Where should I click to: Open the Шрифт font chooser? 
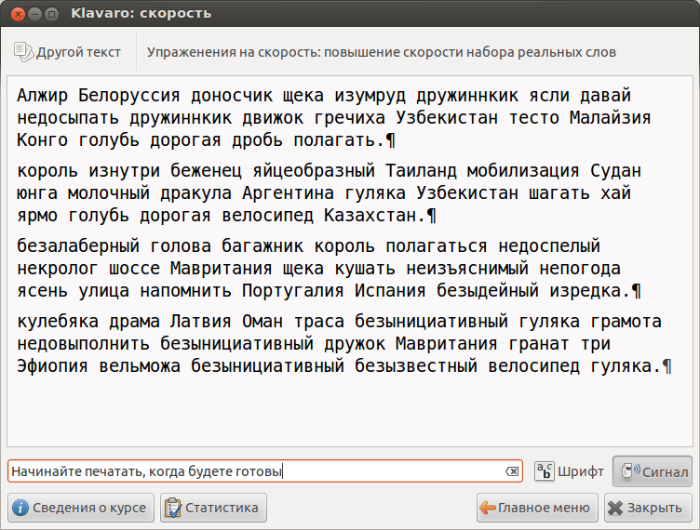click(569, 471)
